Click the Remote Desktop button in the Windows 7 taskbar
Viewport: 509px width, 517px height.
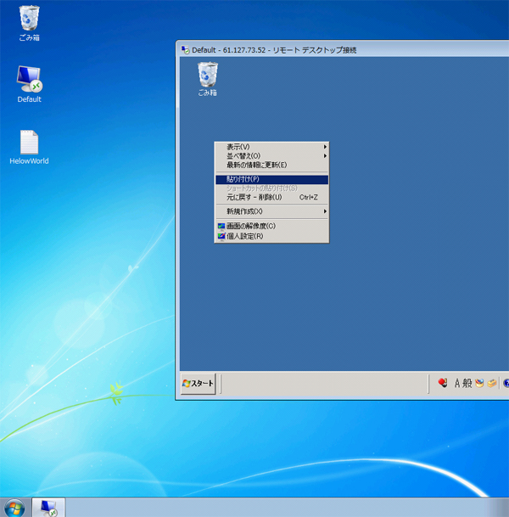click(x=48, y=508)
